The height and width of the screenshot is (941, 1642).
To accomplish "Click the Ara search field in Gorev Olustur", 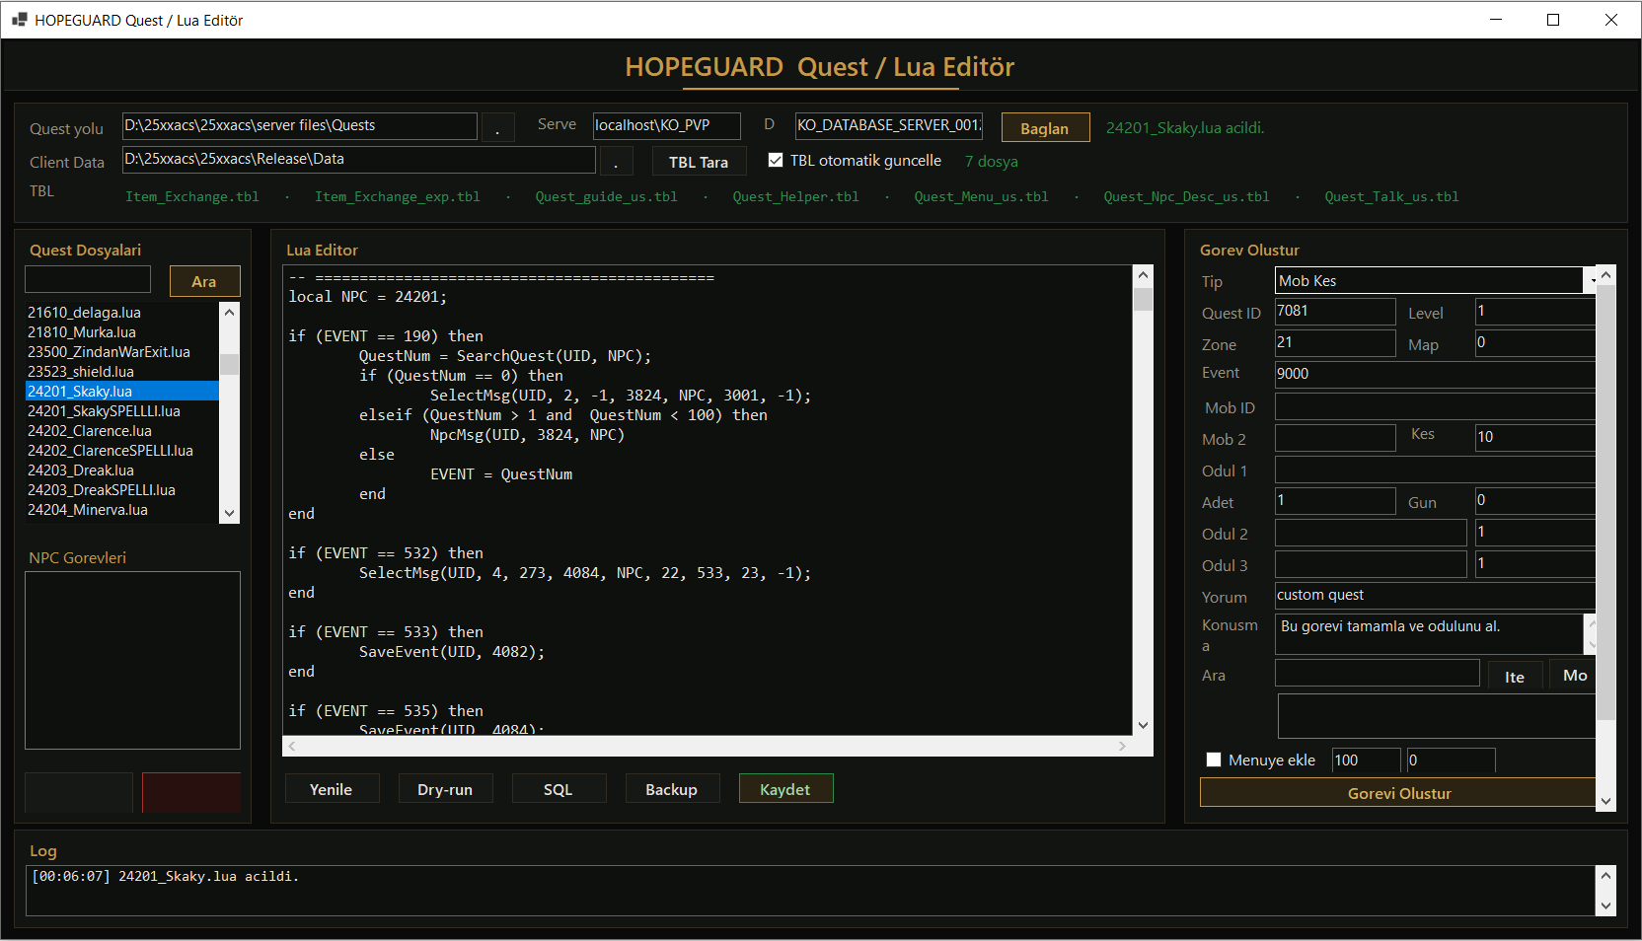I will tap(1378, 673).
